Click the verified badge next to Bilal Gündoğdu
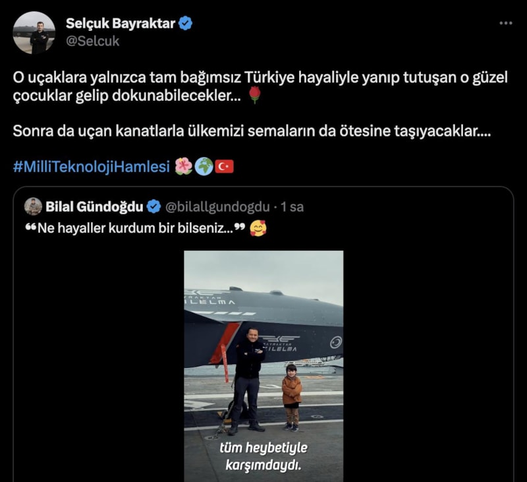Viewport: 527px width, 482px height. coord(154,206)
